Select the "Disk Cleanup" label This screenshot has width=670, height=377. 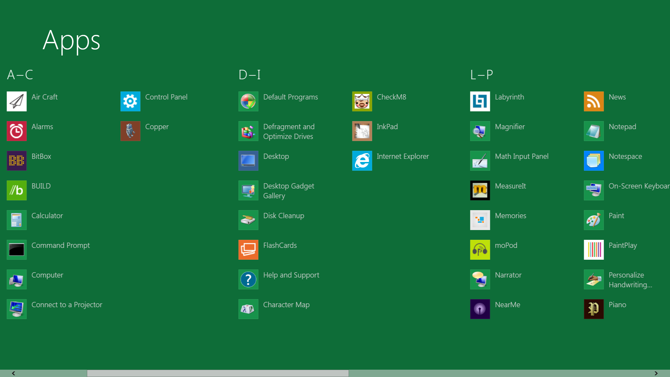[x=284, y=216]
